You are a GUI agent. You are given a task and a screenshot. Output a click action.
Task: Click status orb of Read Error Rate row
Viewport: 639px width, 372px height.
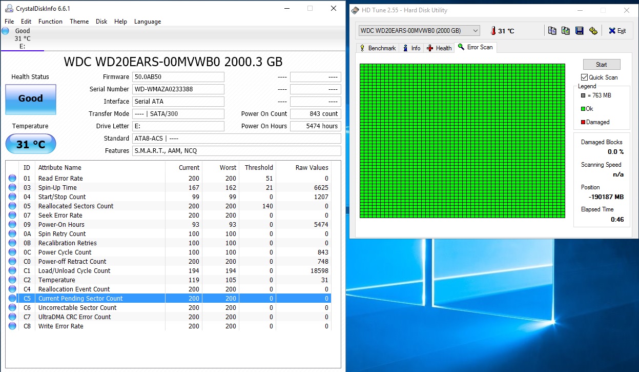coord(12,179)
